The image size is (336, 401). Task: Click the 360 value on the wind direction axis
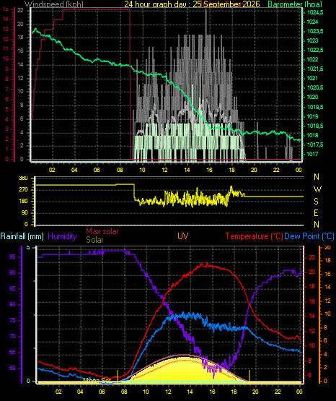point(24,178)
